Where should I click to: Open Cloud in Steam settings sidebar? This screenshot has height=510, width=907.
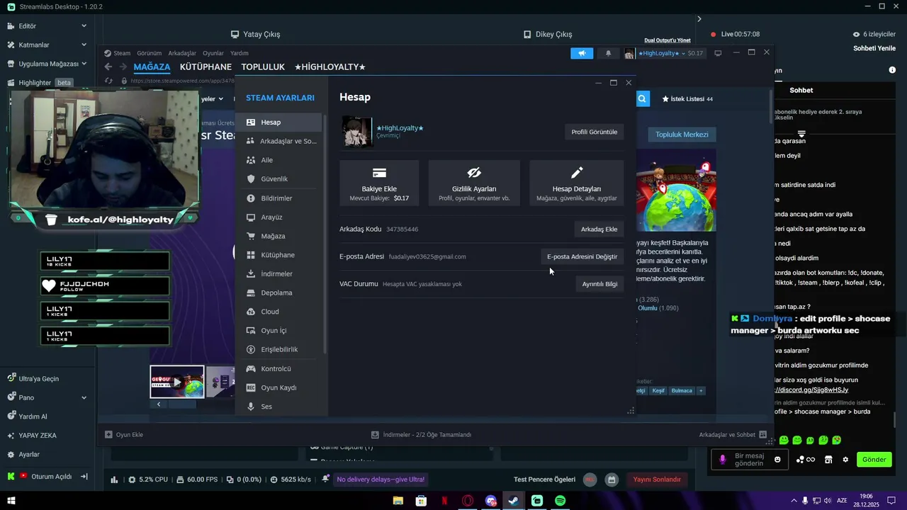(x=279, y=312)
